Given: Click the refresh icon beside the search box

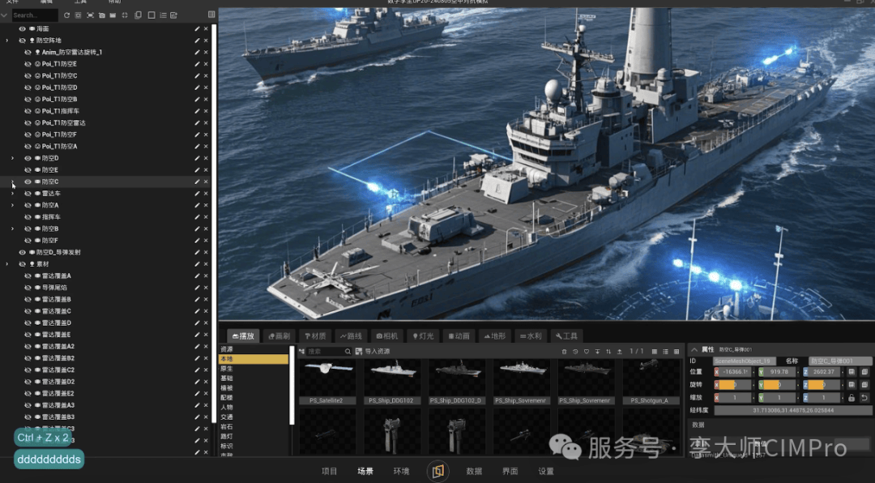Looking at the screenshot, I should click(66, 15).
